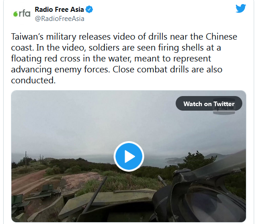Image resolution: width=261 pixels, height=224 pixels.
Task: Click the green dot in rfa logo
Action: click(16, 14)
